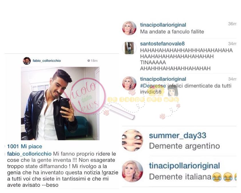Open the 1001 Mi piace likes list

click(25, 146)
